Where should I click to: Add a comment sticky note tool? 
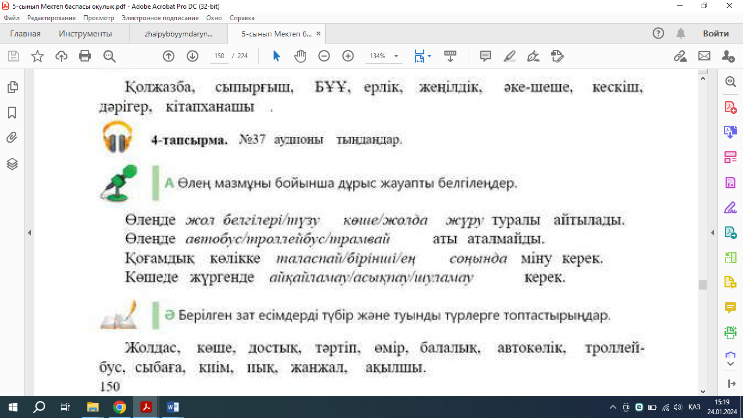[x=486, y=56]
